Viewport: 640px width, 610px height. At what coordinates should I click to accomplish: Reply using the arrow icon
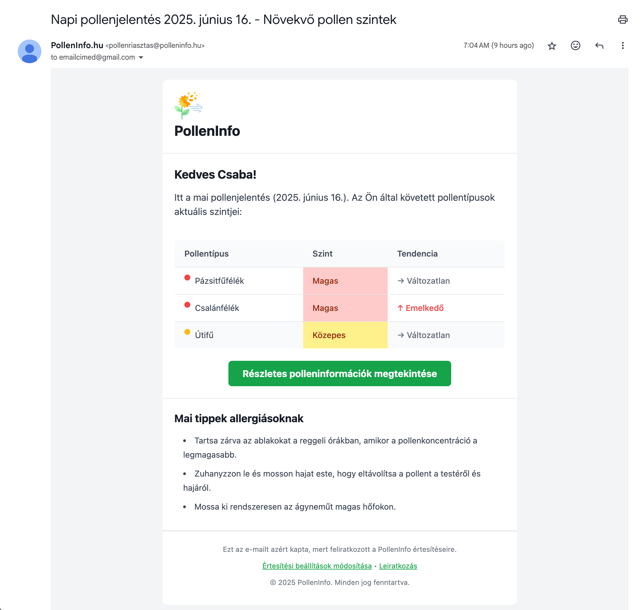(599, 45)
